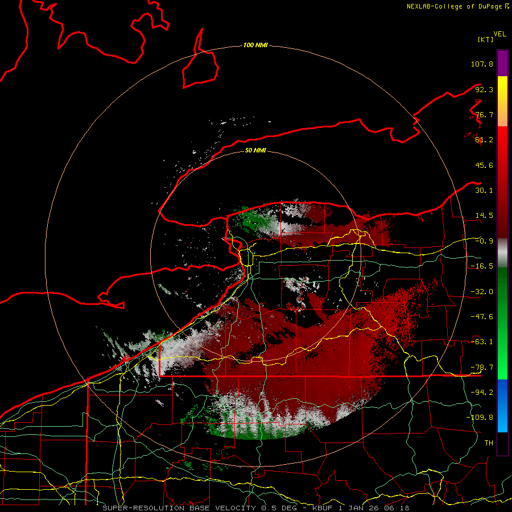Click the 61.2 velocity scale value
Screen dimensions: 512x512
(484, 140)
